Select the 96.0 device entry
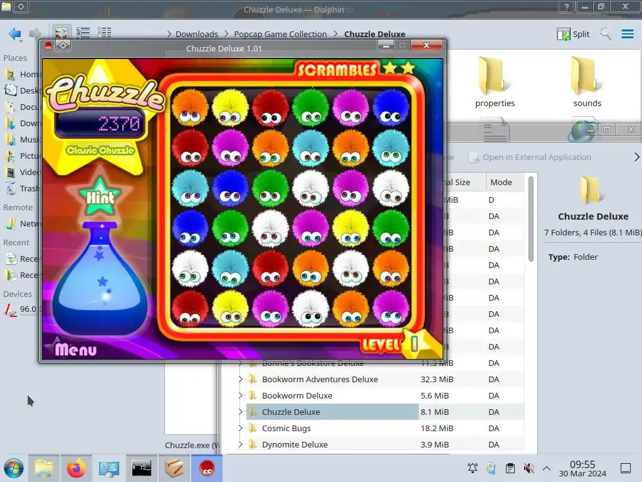The width and height of the screenshot is (642, 482). click(x=21, y=309)
